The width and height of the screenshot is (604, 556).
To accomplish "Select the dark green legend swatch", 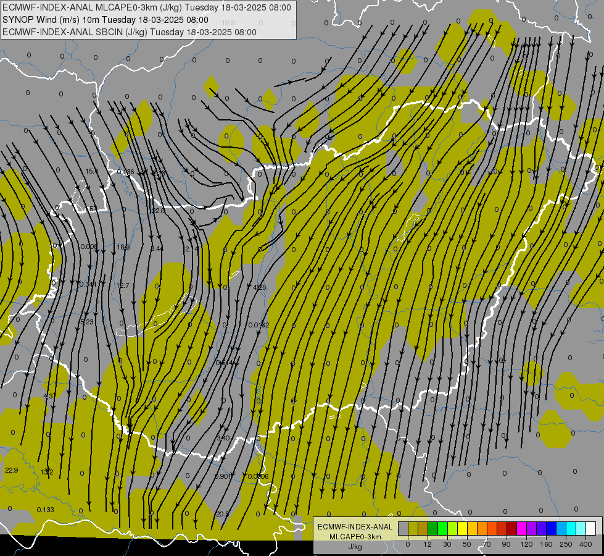I will (x=433, y=528).
